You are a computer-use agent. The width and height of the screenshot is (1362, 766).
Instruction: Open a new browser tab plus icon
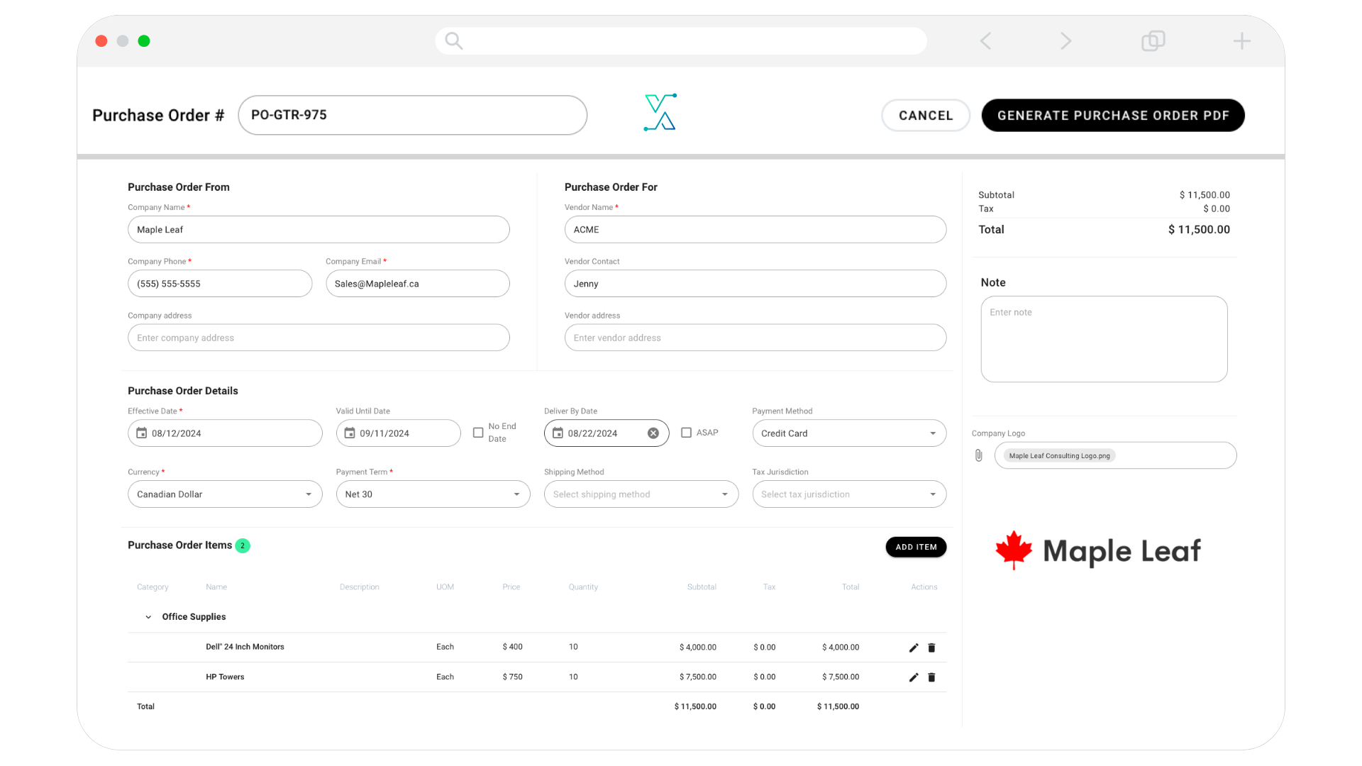click(1241, 41)
